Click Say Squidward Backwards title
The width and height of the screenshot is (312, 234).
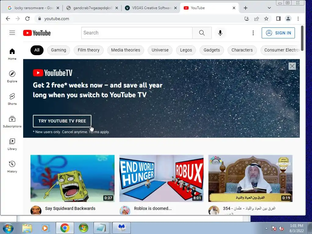(x=70, y=208)
